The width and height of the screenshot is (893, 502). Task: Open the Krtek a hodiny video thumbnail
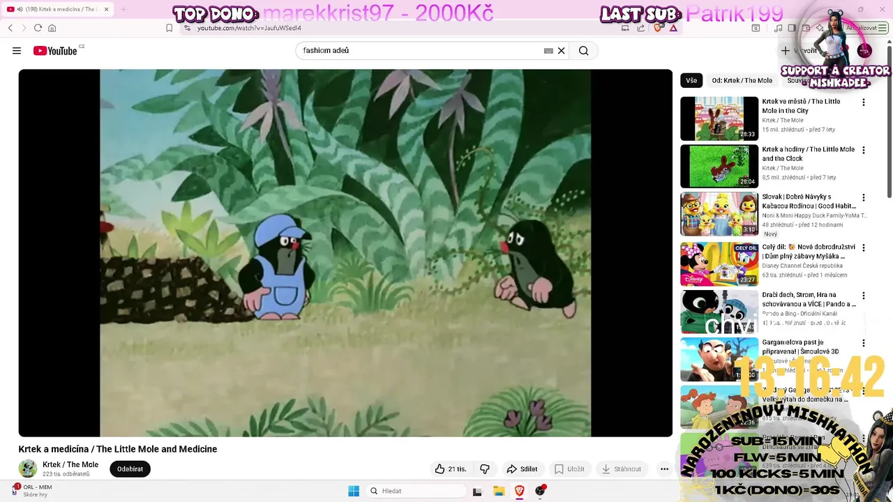719,167
